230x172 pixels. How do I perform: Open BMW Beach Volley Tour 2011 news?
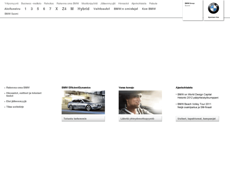tap(194, 106)
